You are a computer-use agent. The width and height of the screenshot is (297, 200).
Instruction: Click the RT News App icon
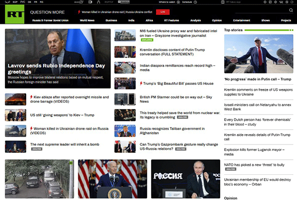coord(223,2)
